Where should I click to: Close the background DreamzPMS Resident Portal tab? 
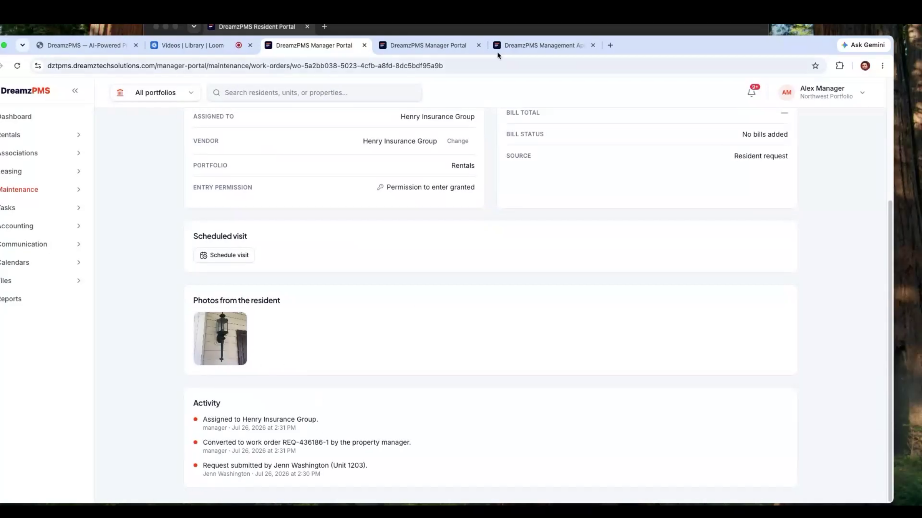click(x=307, y=26)
